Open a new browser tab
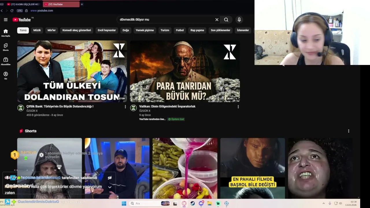370x208 pixels. pyautogui.click(x=82, y=4)
